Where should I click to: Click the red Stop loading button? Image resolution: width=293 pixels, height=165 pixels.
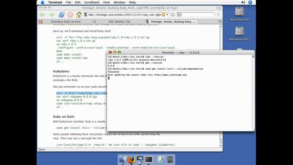coord(70,15)
